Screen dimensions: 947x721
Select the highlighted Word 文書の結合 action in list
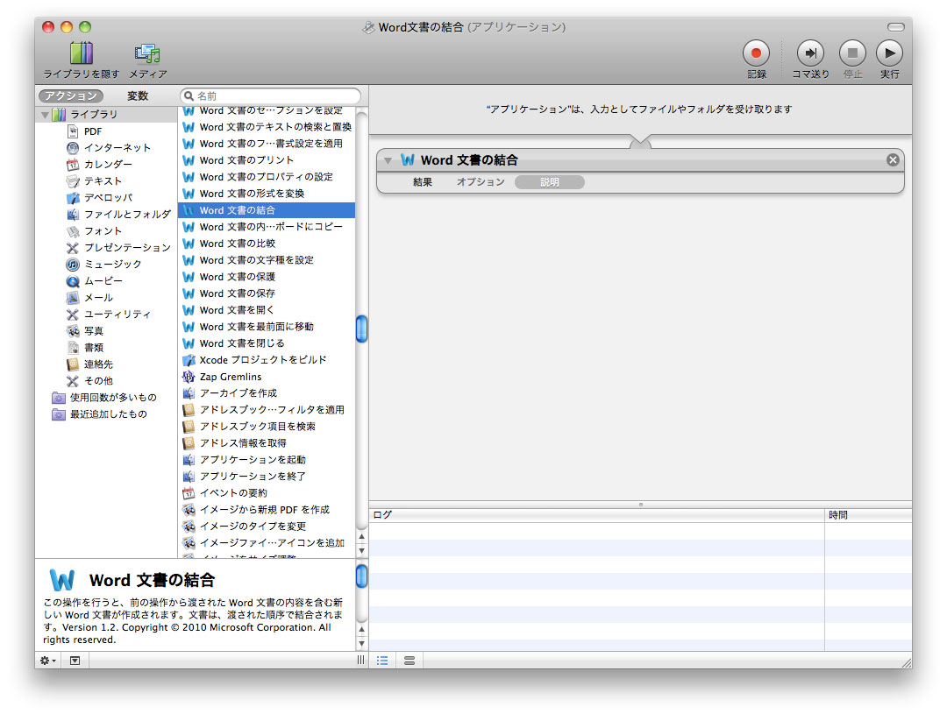pos(267,210)
